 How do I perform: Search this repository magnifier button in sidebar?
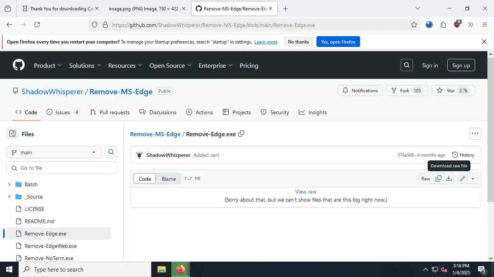click(111, 152)
